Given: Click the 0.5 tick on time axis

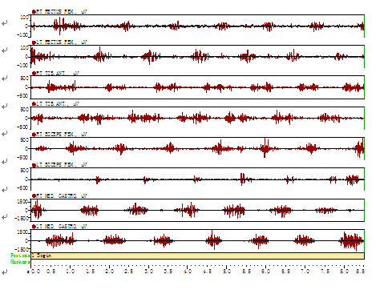Looking at the screenshot, I should [51, 272].
